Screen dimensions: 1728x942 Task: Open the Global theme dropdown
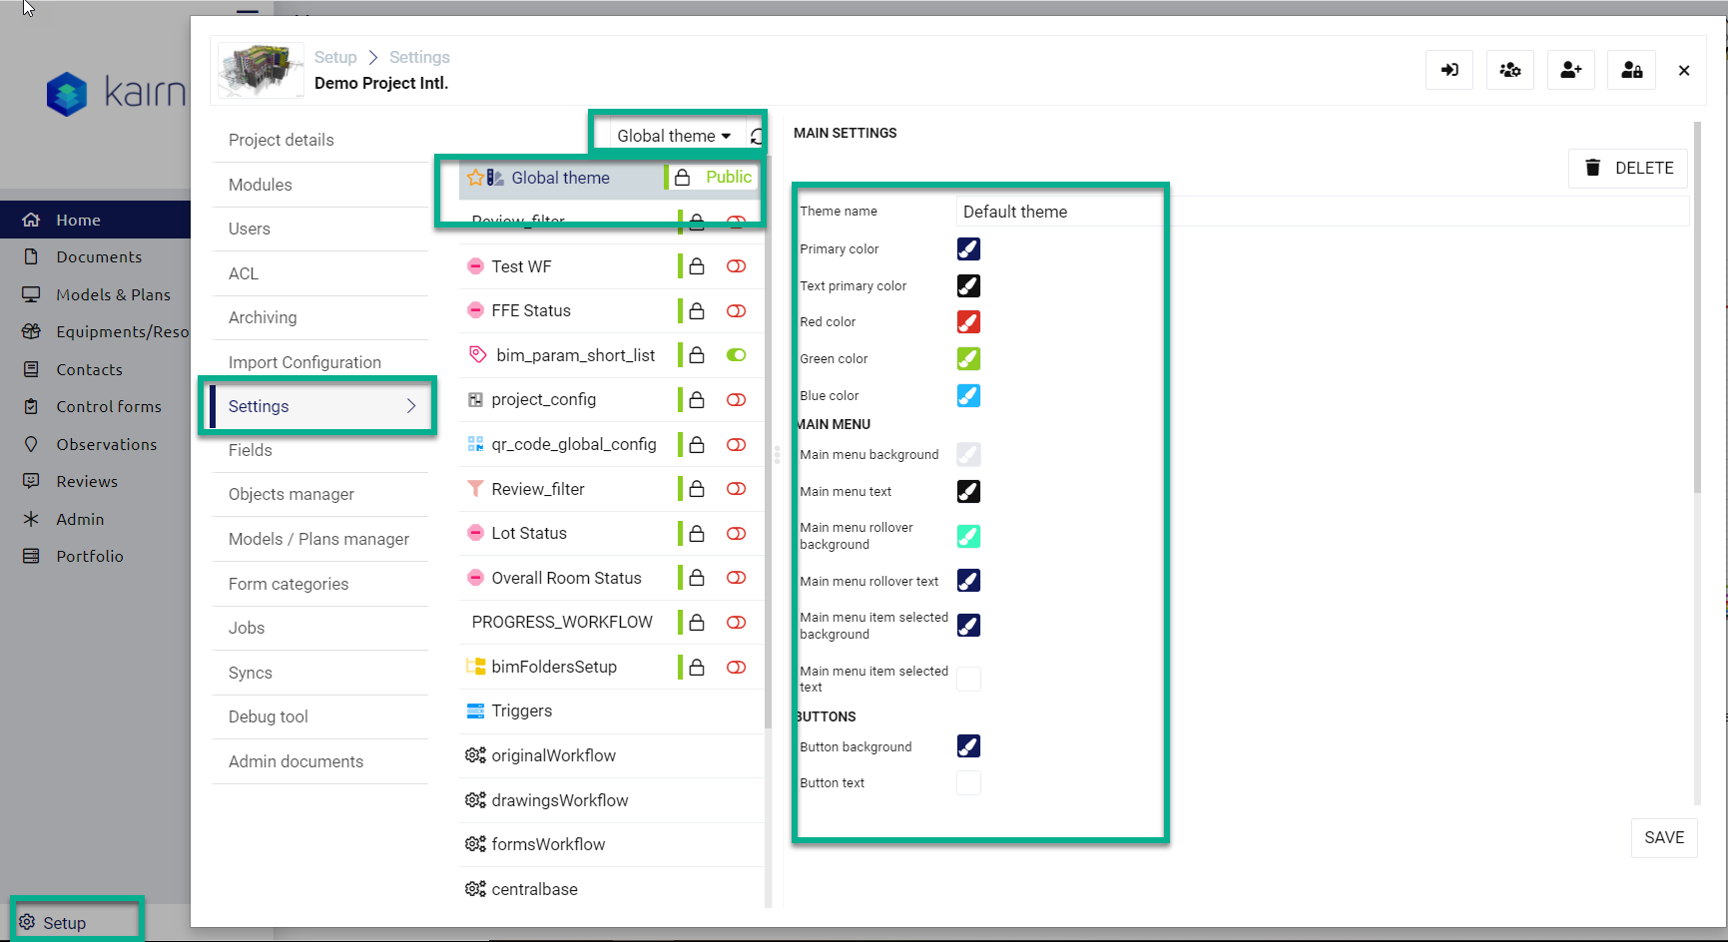[x=674, y=136]
